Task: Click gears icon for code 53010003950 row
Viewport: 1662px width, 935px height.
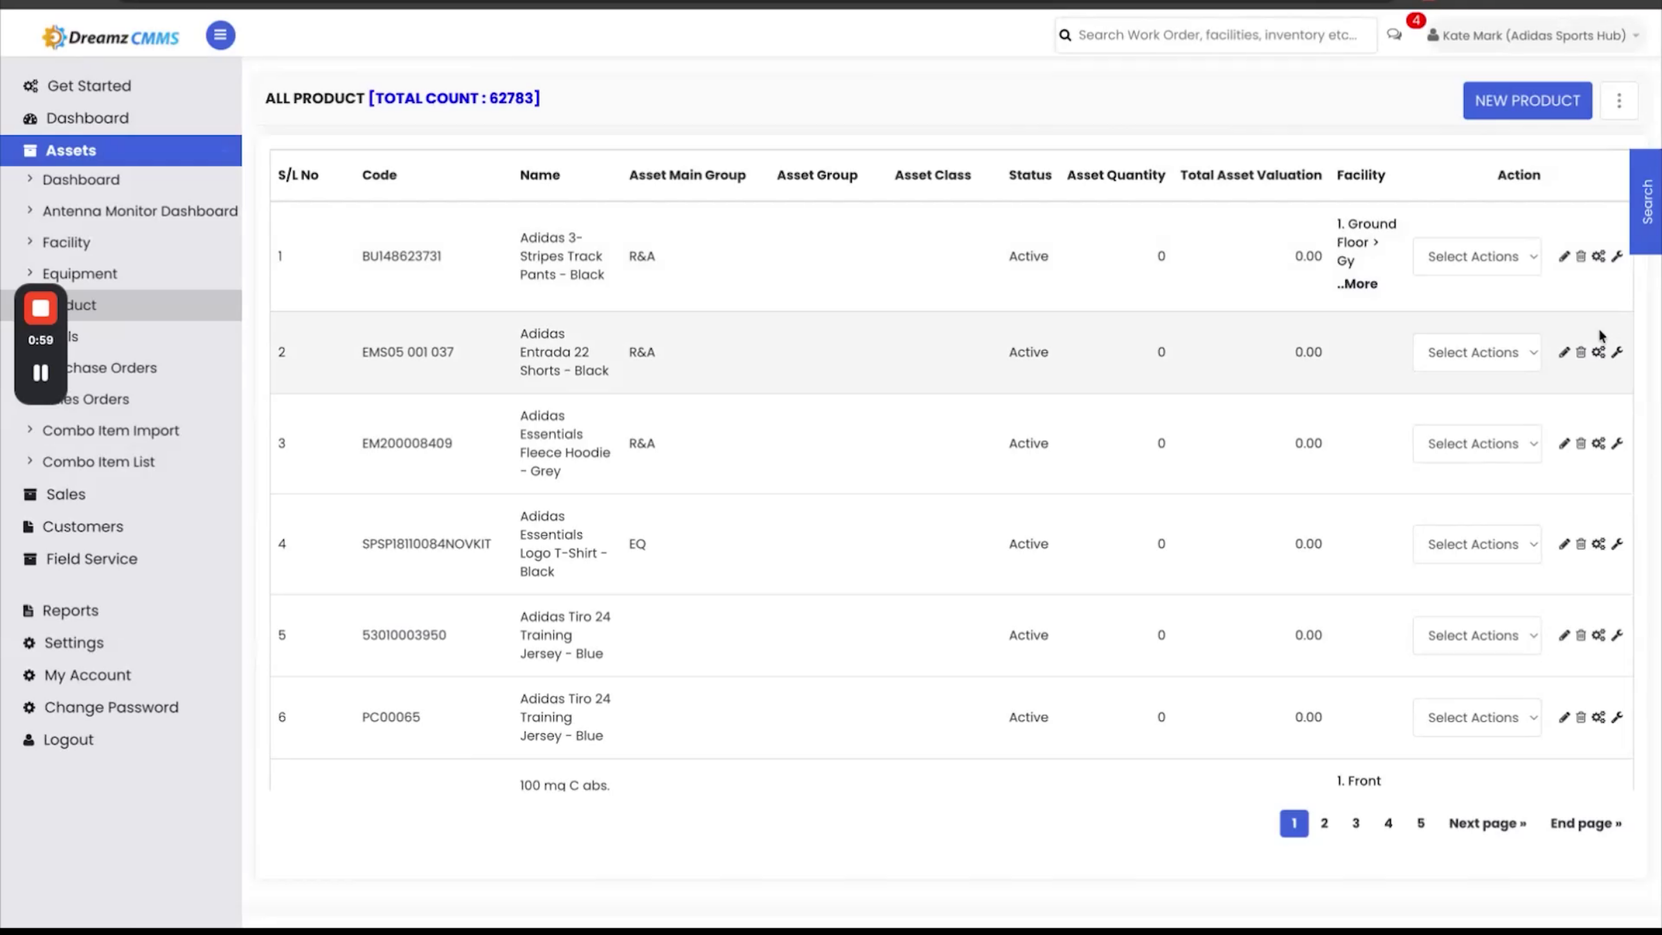Action: pos(1598,635)
